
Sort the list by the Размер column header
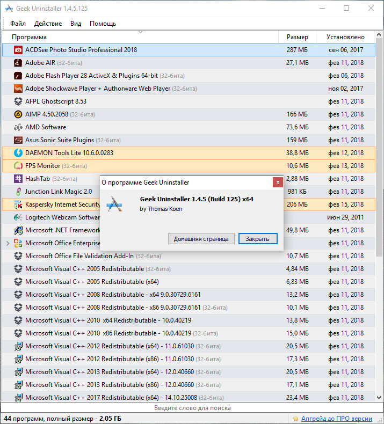point(298,37)
